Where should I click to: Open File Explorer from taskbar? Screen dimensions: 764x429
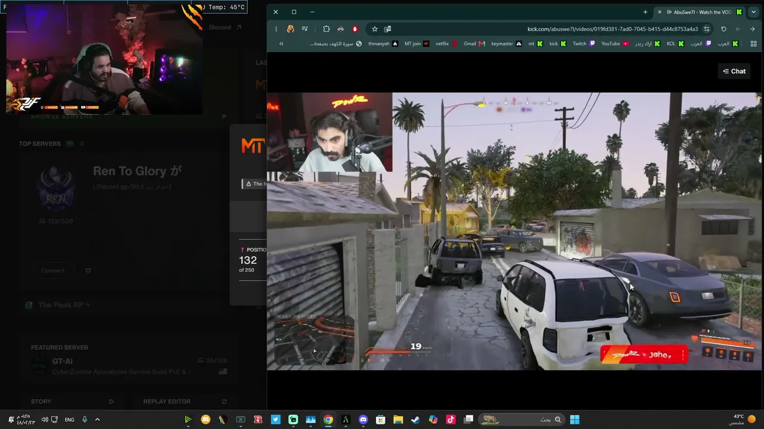(398, 419)
